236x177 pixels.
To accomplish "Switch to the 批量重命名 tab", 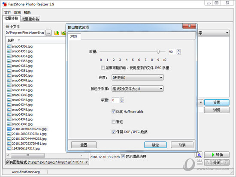I will point(30,19).
